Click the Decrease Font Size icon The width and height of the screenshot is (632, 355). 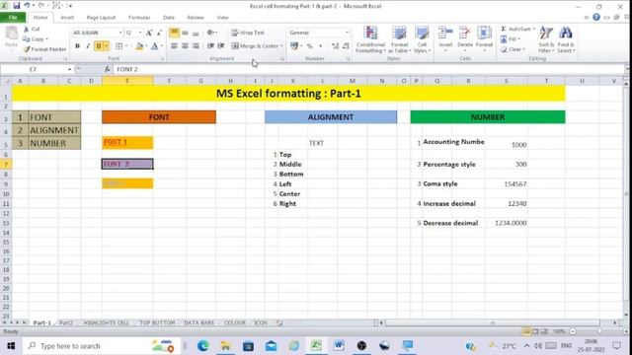click(x=159, y=33)
